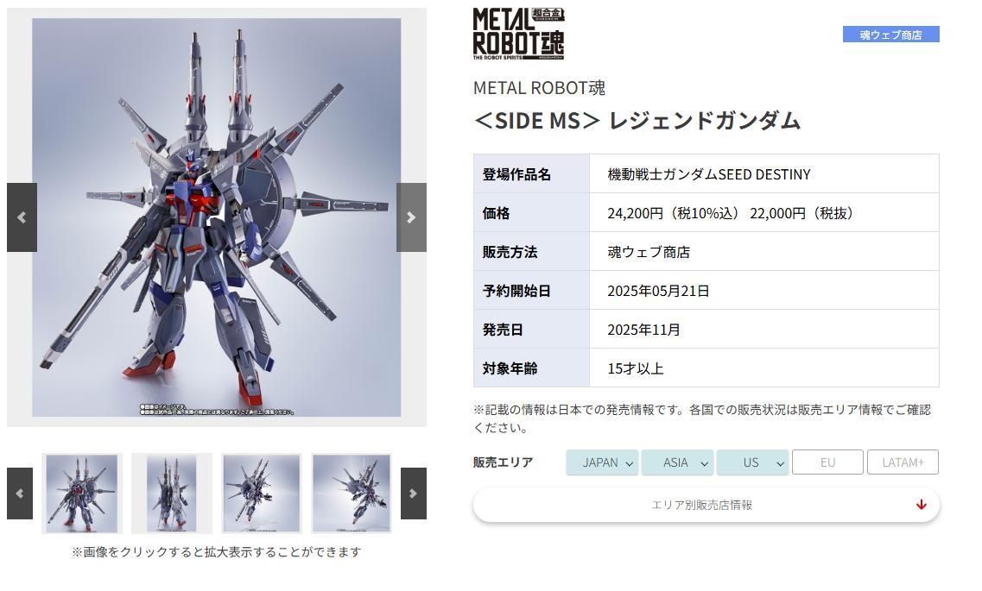Advance thumbnail strip to next set

click(414, 493)
